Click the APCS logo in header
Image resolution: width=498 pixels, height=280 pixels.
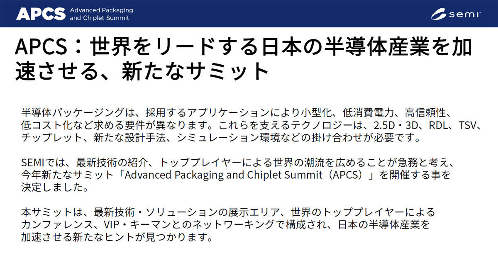point(41,14)
